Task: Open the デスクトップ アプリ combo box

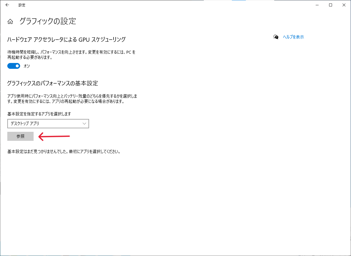Action: click(44, 124)
